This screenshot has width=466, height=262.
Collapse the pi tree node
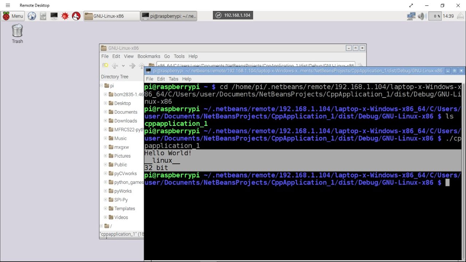tap(101, 86)
